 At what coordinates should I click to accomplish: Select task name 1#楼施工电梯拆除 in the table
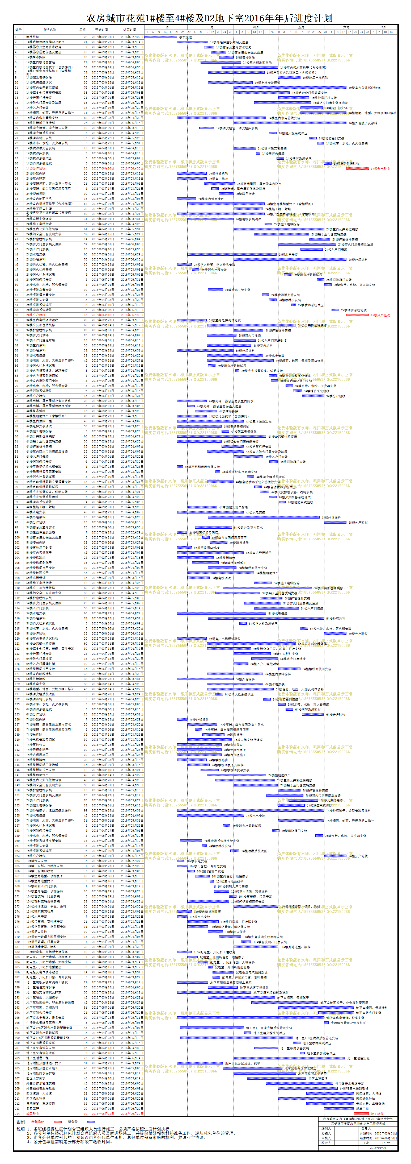[x=39, y=78]
